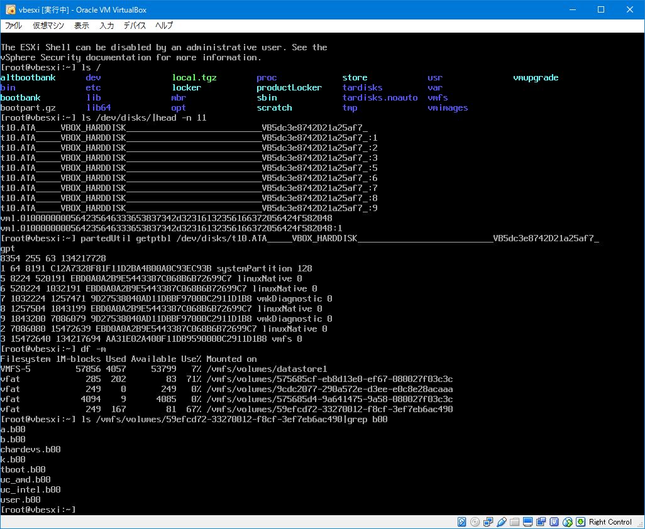Viewport: 645px width, 529px height.
Task: Click the display monitor indicator icon
Action: pyautogui.click(x=528, y=521)
